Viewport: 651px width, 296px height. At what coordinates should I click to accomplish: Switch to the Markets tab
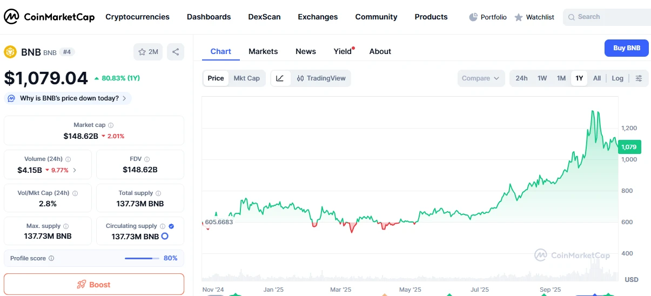click(x=263, y=51)
